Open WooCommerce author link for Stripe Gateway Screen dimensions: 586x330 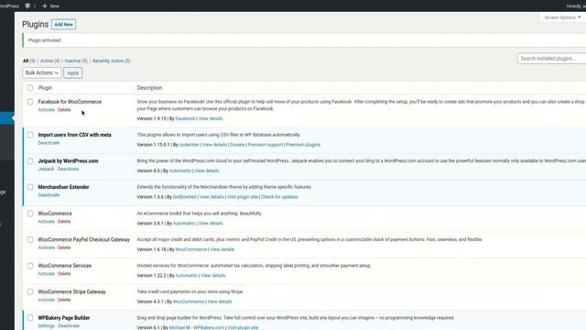(x=189, y=302)
